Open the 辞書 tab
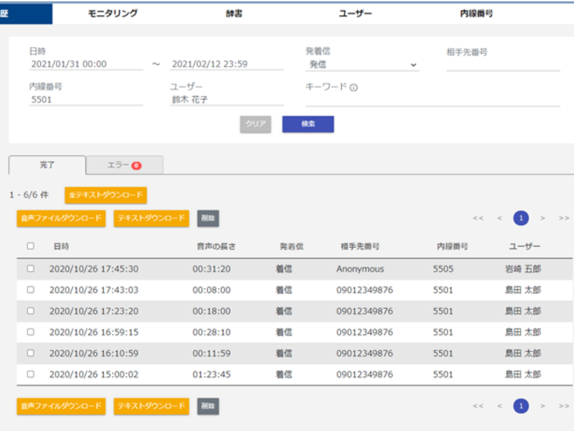Image resolution: width=574 pixels, height=431 pixels. [234, 14]
